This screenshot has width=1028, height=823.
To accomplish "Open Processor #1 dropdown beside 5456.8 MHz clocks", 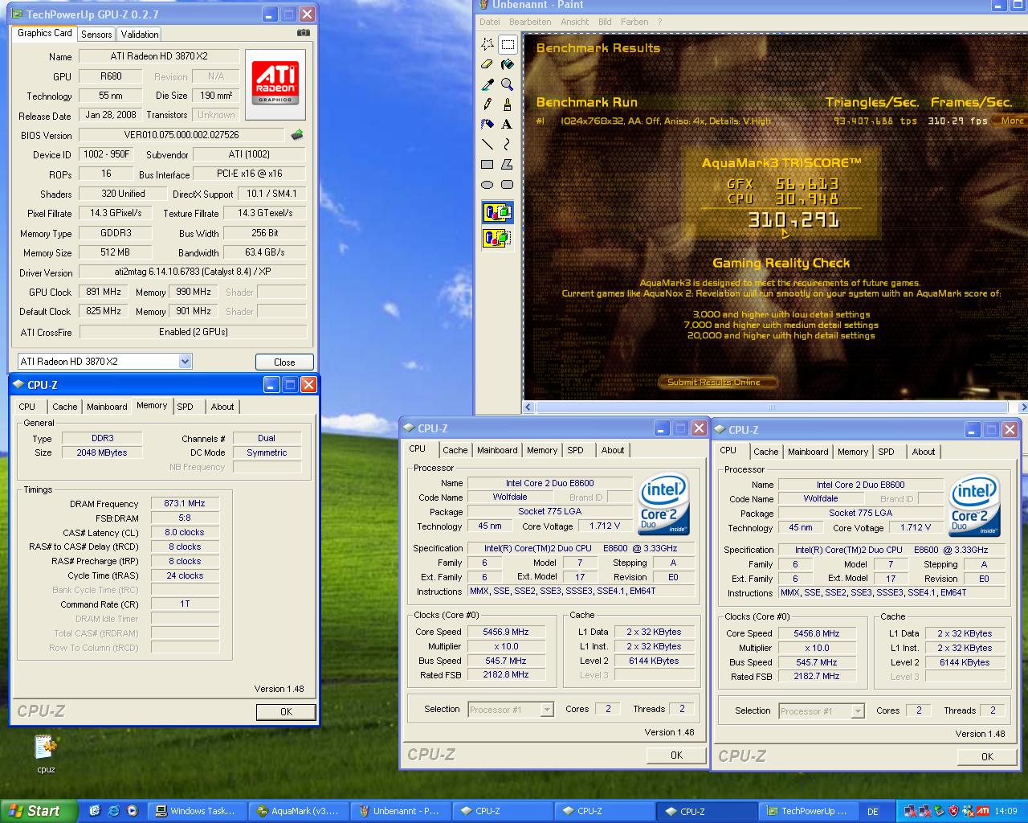I will pyautogui.click(x=822, y=711).
